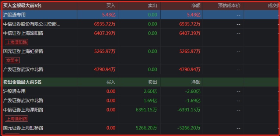Click the 章盟主 tag label
280x136 pixels.
[x=12, y=60]
